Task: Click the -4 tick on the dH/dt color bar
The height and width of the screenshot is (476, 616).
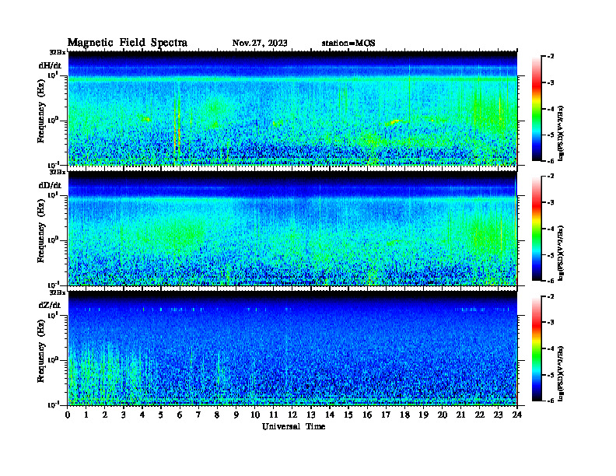Action: (x=551, y=109)
